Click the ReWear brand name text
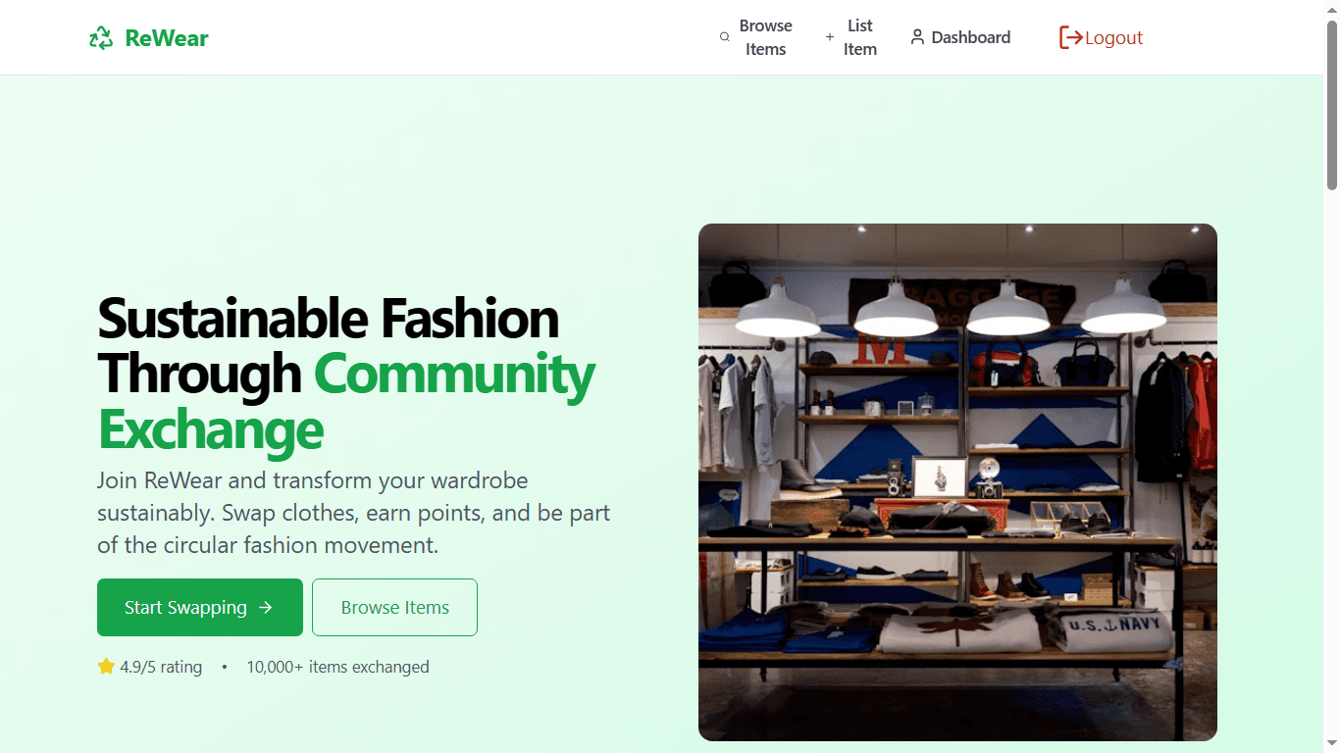Image resolution: width=1340 pixels, height=753 pixels. pos(167,38)
